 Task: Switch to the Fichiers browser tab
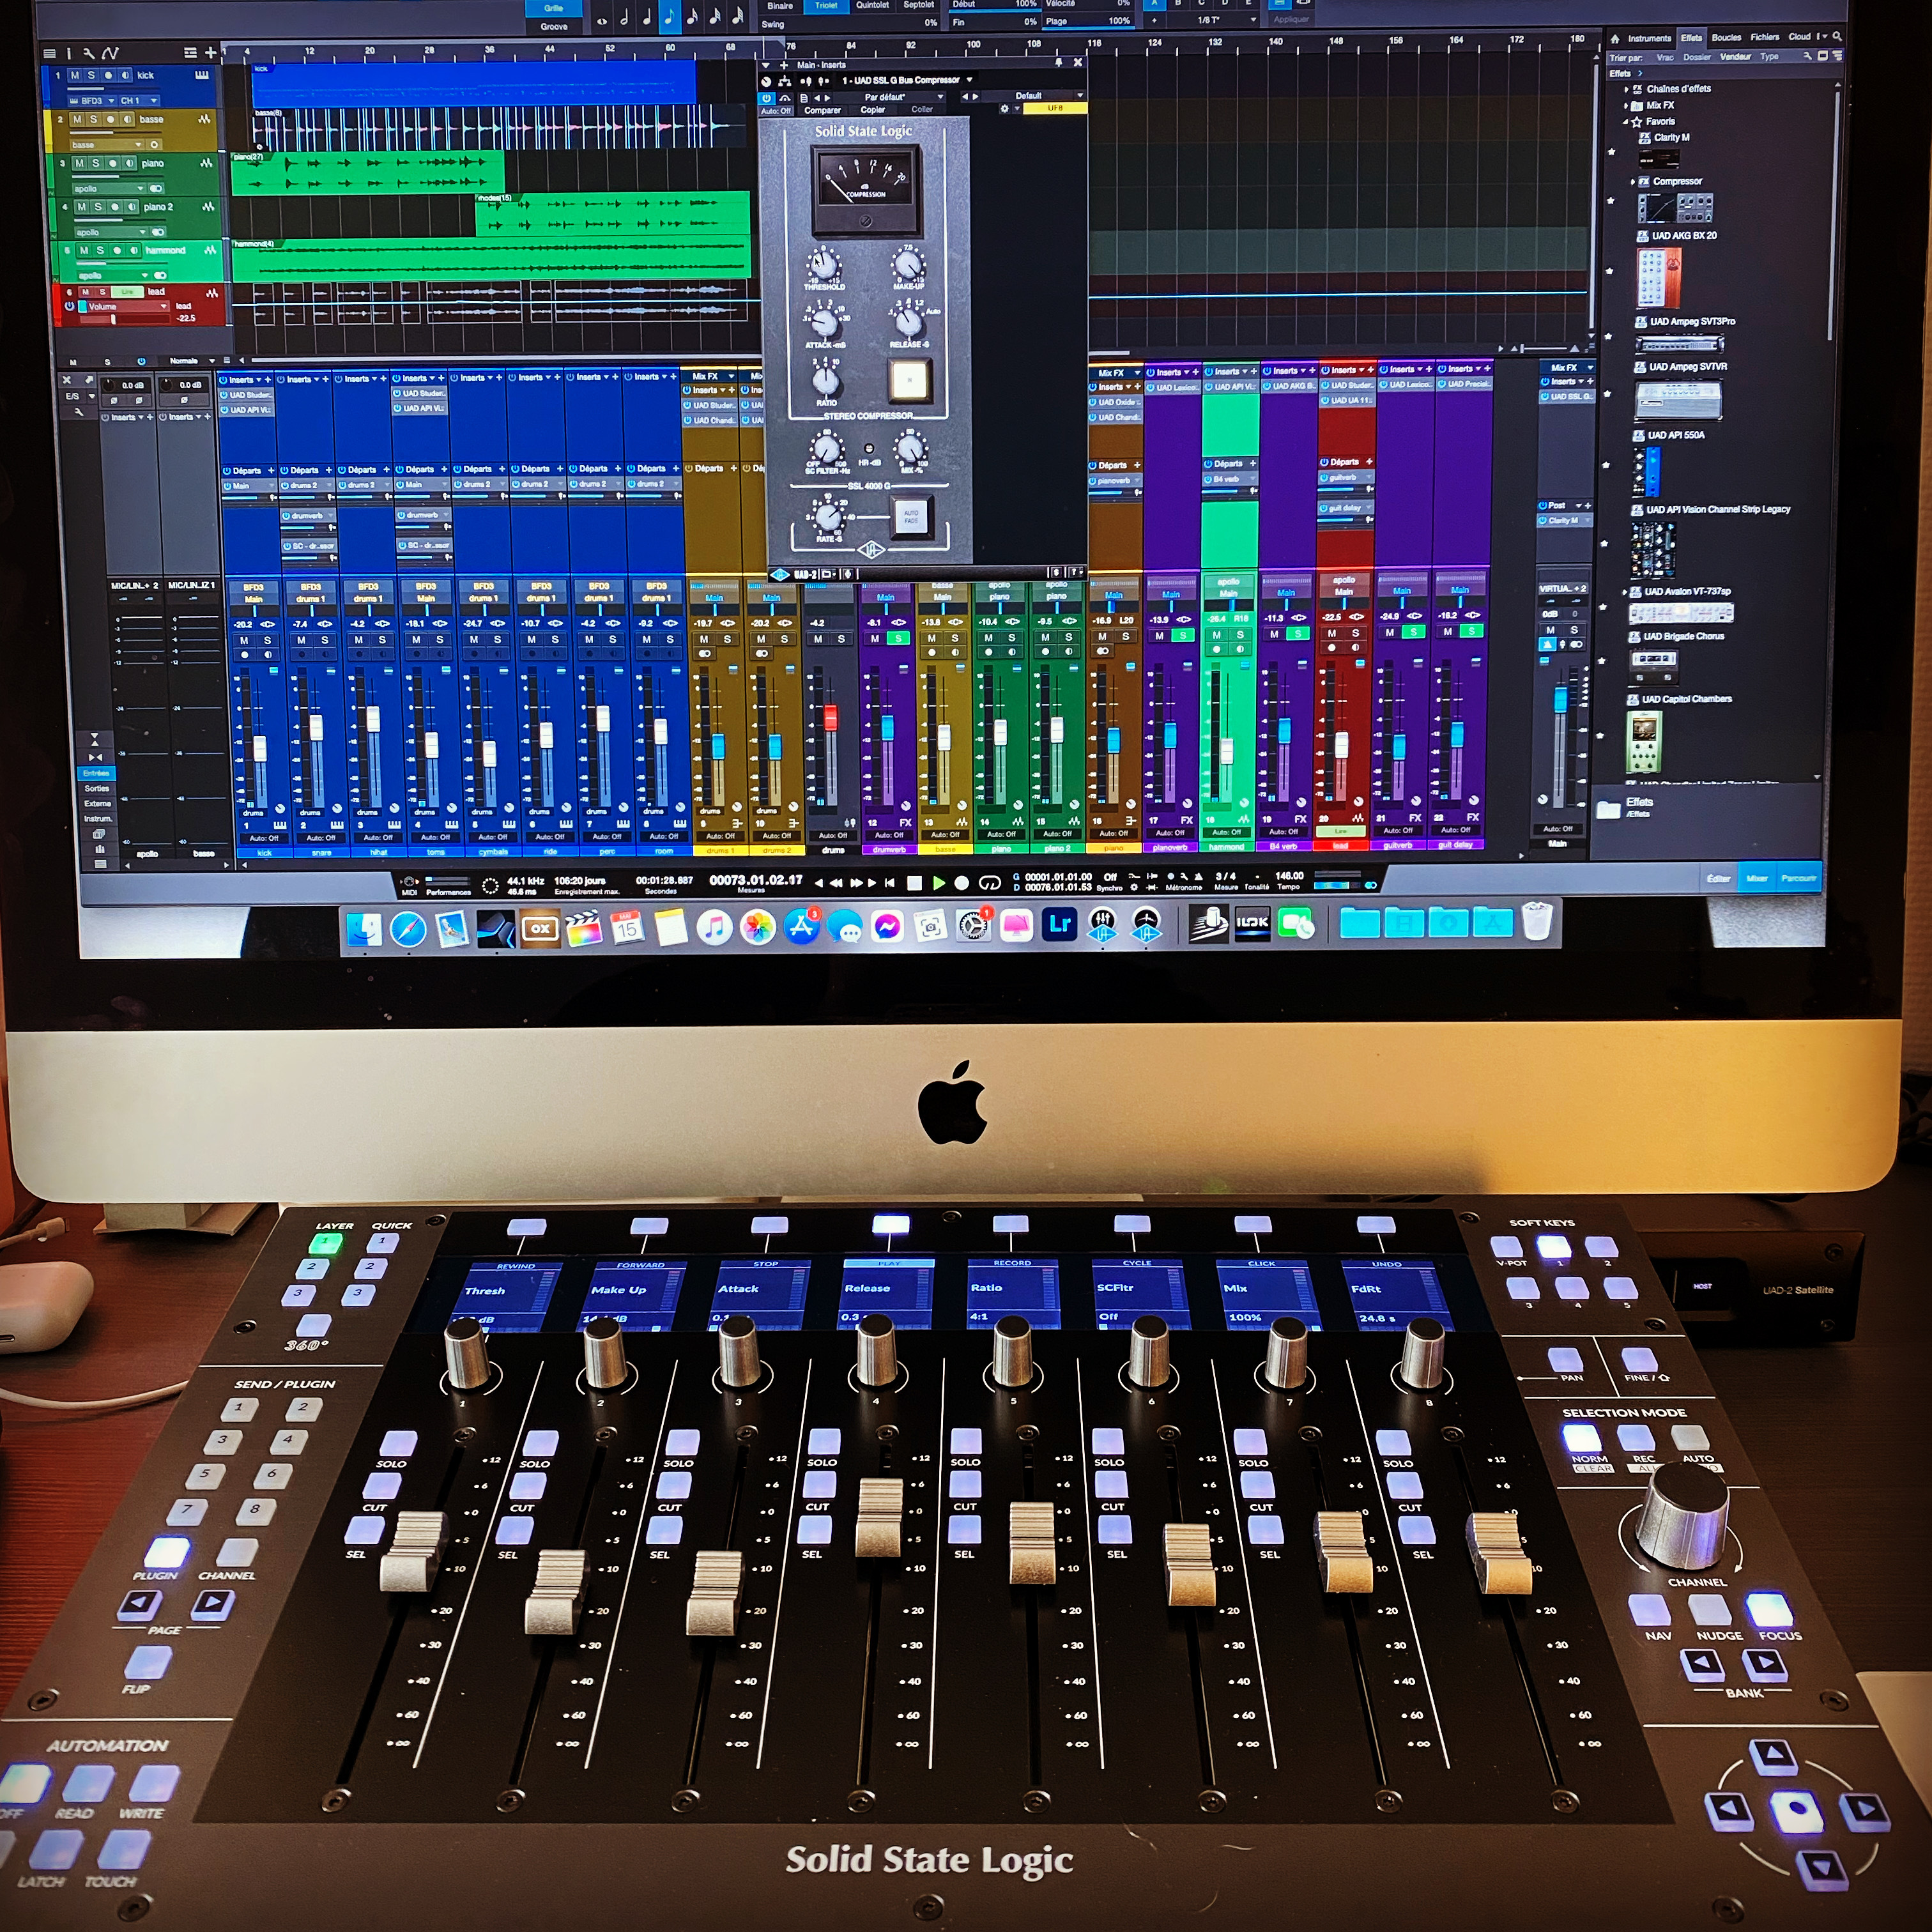pos(1764,37)
